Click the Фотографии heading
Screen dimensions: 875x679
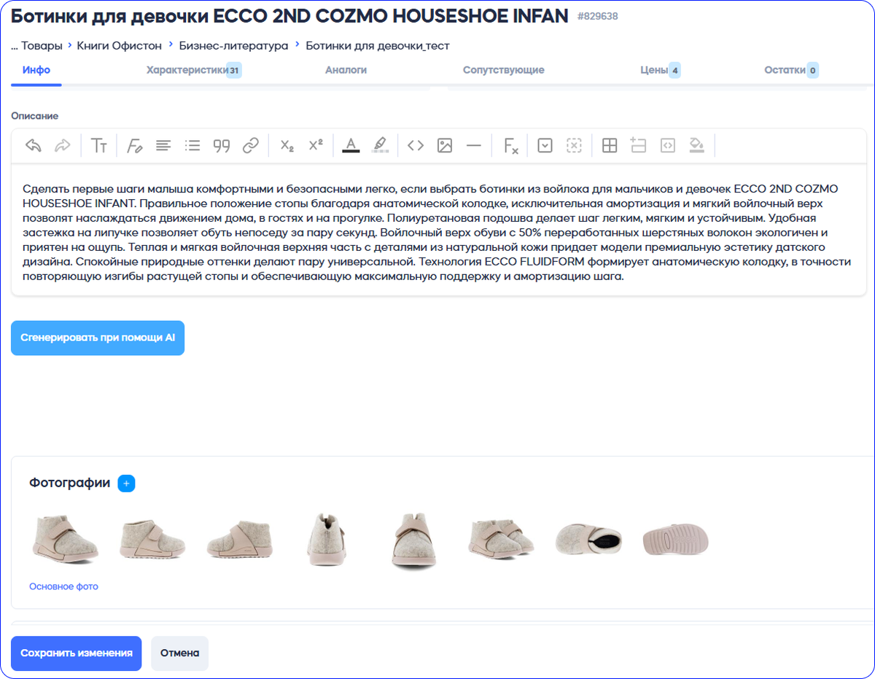click(x=70, y=483)
